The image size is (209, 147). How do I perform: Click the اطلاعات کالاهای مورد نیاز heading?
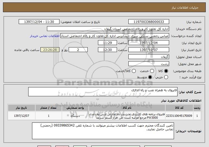pos(181,101)
